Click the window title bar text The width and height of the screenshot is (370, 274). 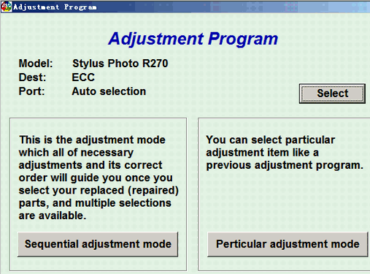click(55, 7)
